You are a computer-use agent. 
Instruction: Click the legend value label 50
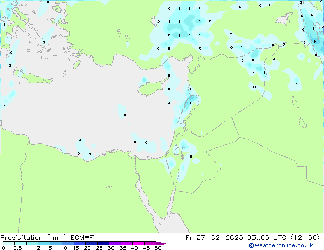158,248
